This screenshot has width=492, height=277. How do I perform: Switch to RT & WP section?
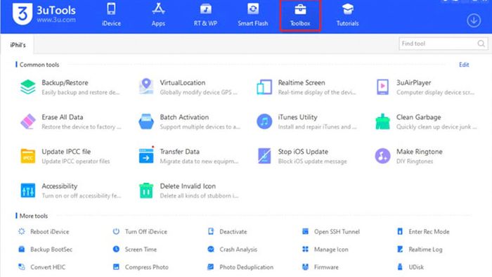(x=205, y=15)
